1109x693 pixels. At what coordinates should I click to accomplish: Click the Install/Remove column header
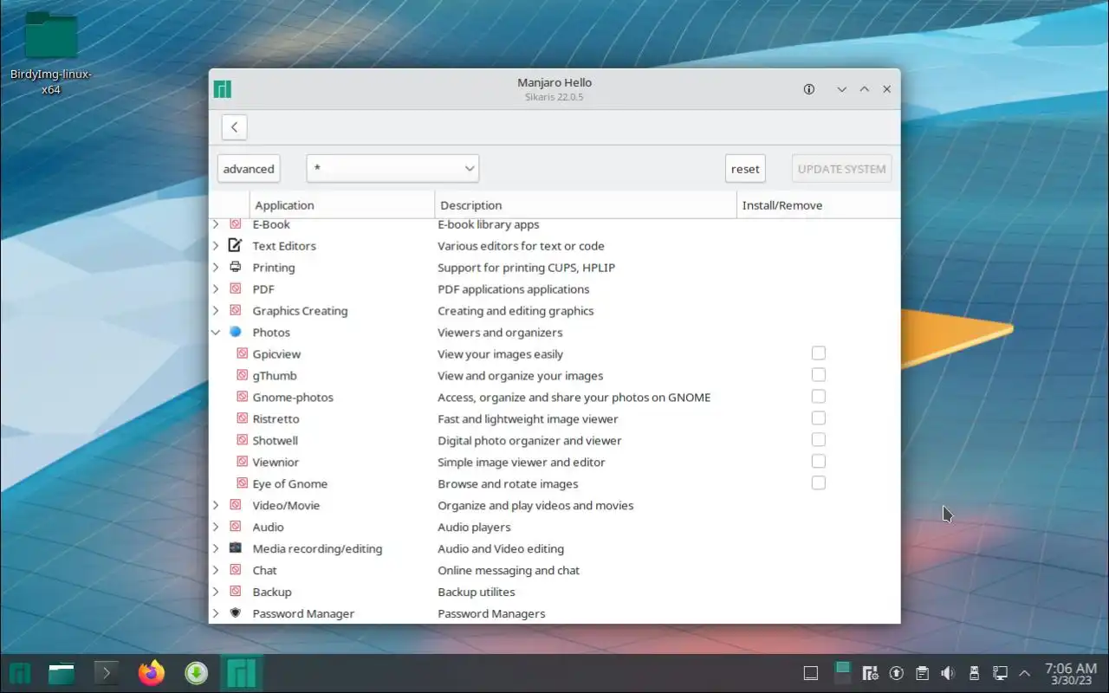pyautogui.click(x=818, y=205)
